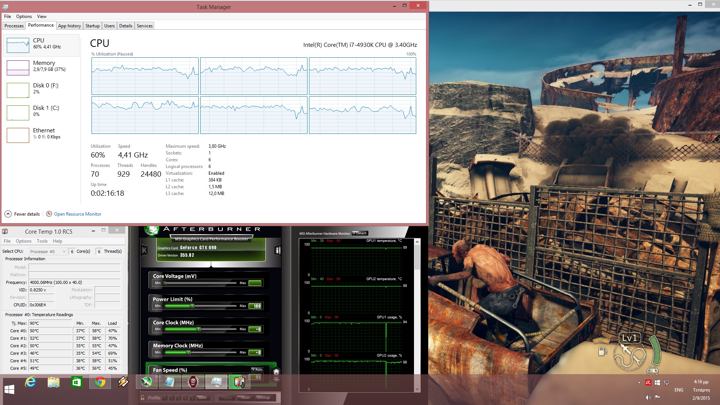Launch Google Chrome from taskbar

(x=100, y=382)
